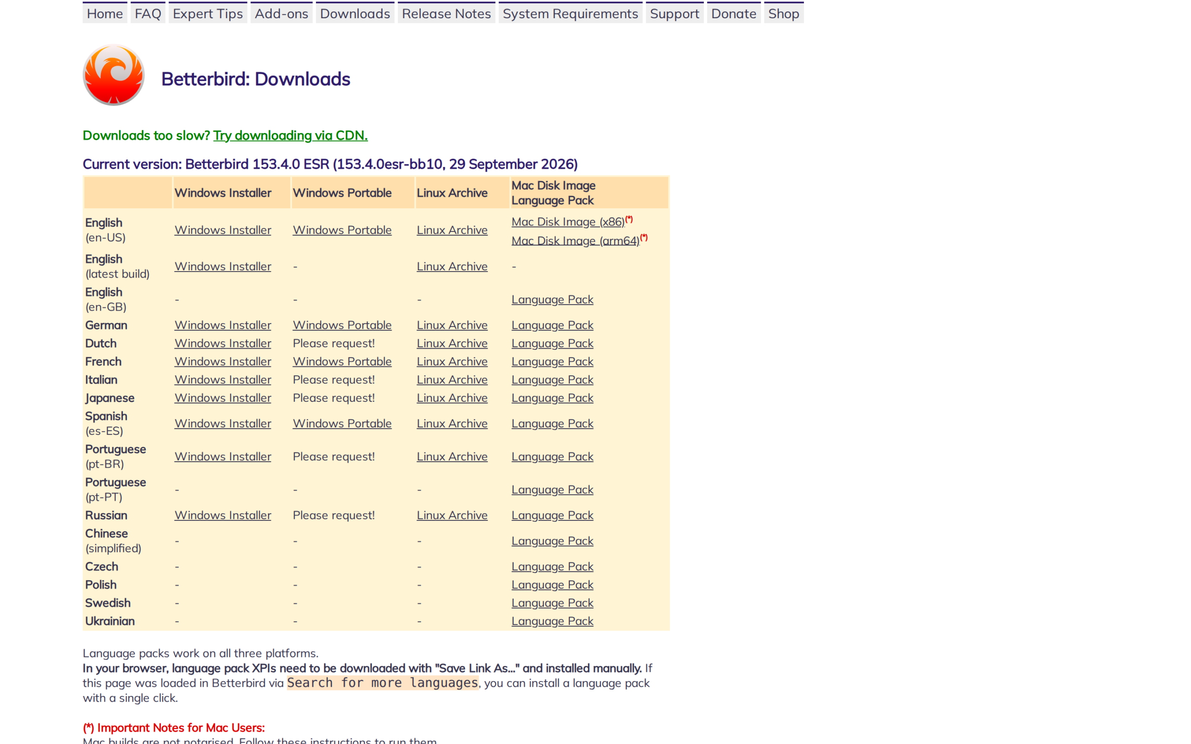
Task: View System Requirements page
Action: (x=570, y=13)
